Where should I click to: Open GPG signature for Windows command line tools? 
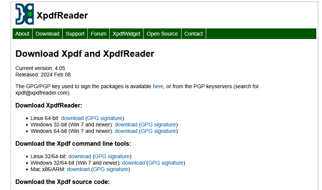[166, 163]
